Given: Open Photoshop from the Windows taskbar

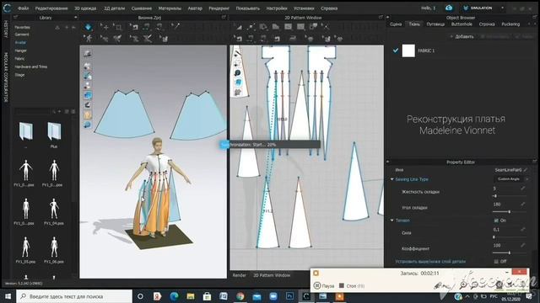Looking at the screenshot, I should pyautogui.click(x=289, y=296).
